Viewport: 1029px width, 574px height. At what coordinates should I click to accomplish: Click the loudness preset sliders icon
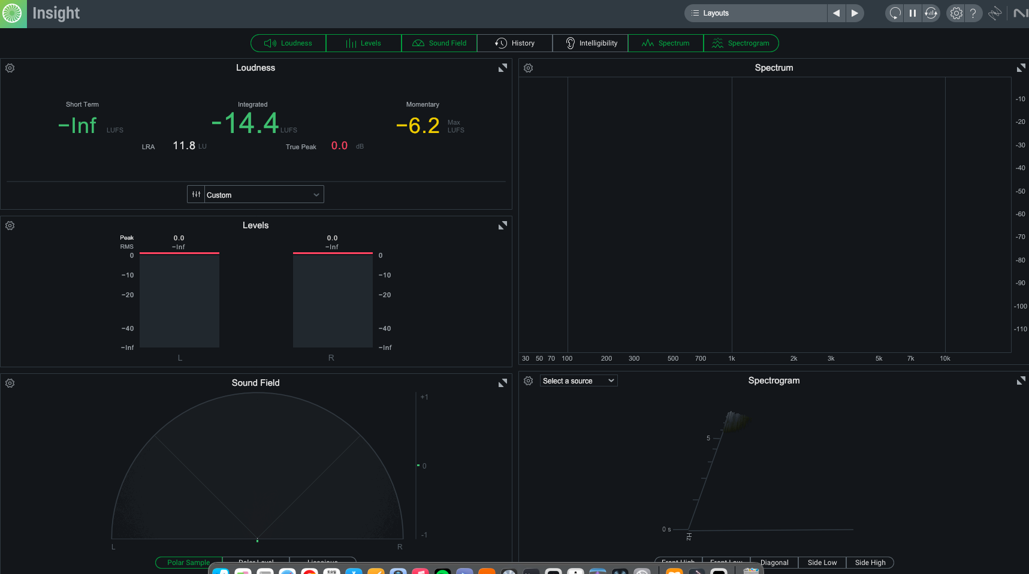click(x=196, y=195)
